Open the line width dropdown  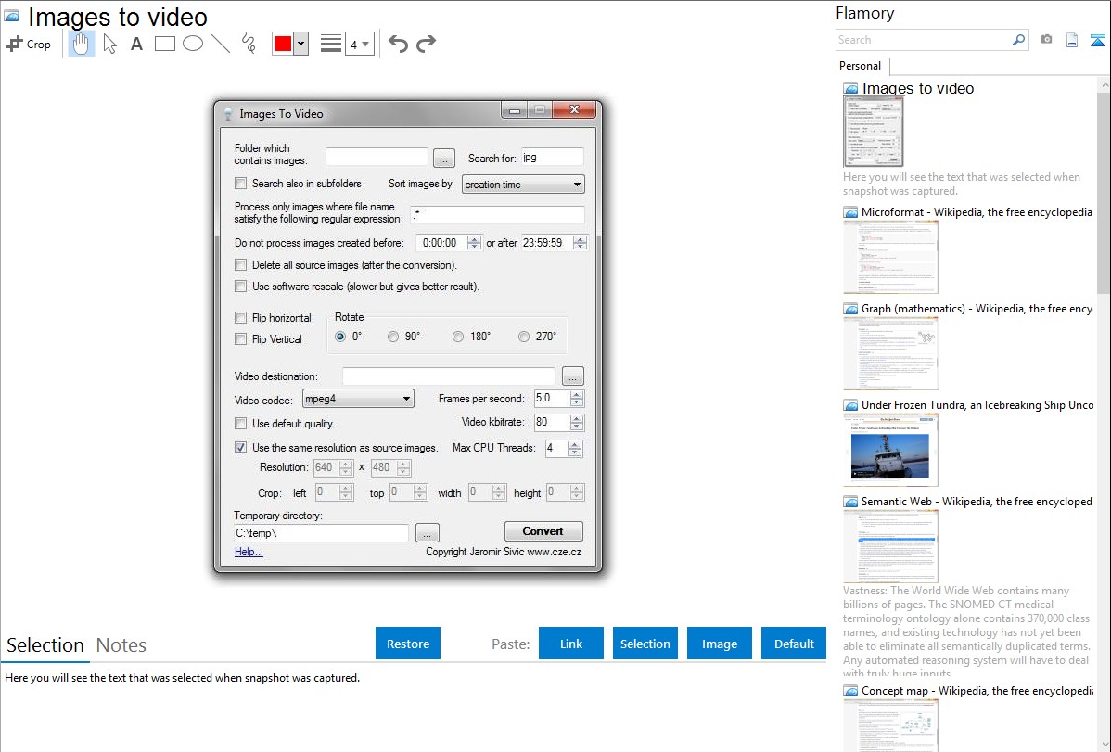click(359, 44)
